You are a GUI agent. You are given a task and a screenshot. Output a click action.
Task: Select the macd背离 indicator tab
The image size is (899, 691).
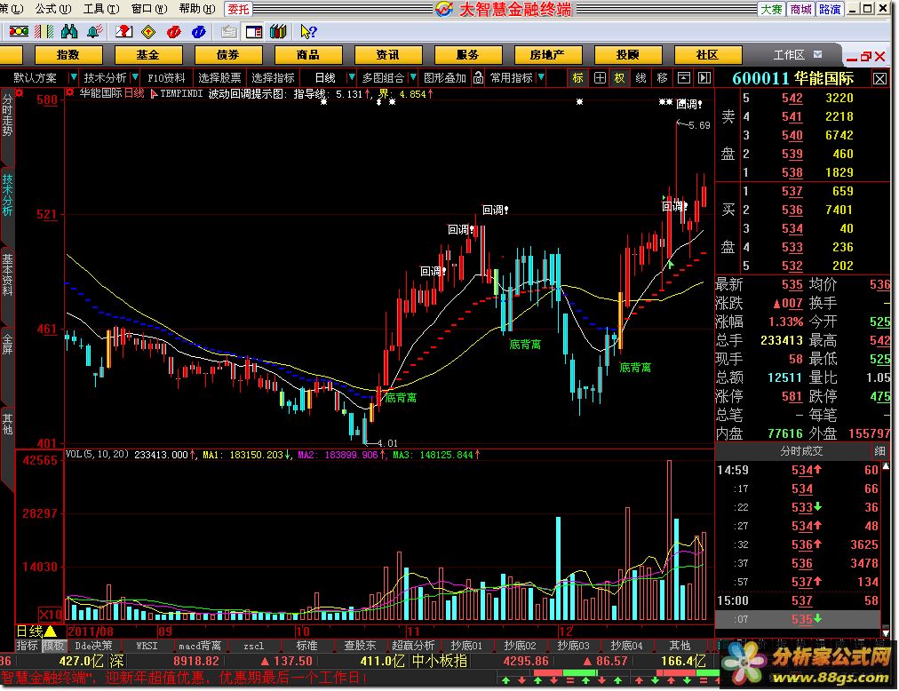point(200,646)
